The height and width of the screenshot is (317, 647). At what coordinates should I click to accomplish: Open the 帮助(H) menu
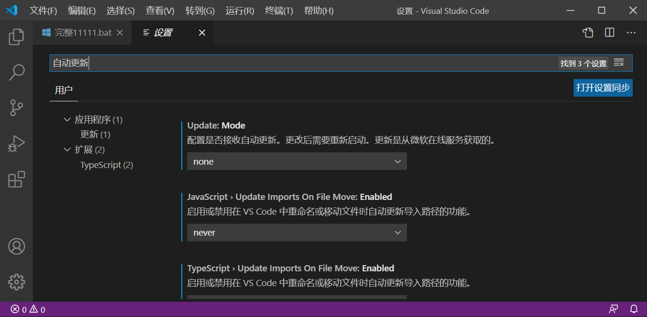(x=319, y=10)
